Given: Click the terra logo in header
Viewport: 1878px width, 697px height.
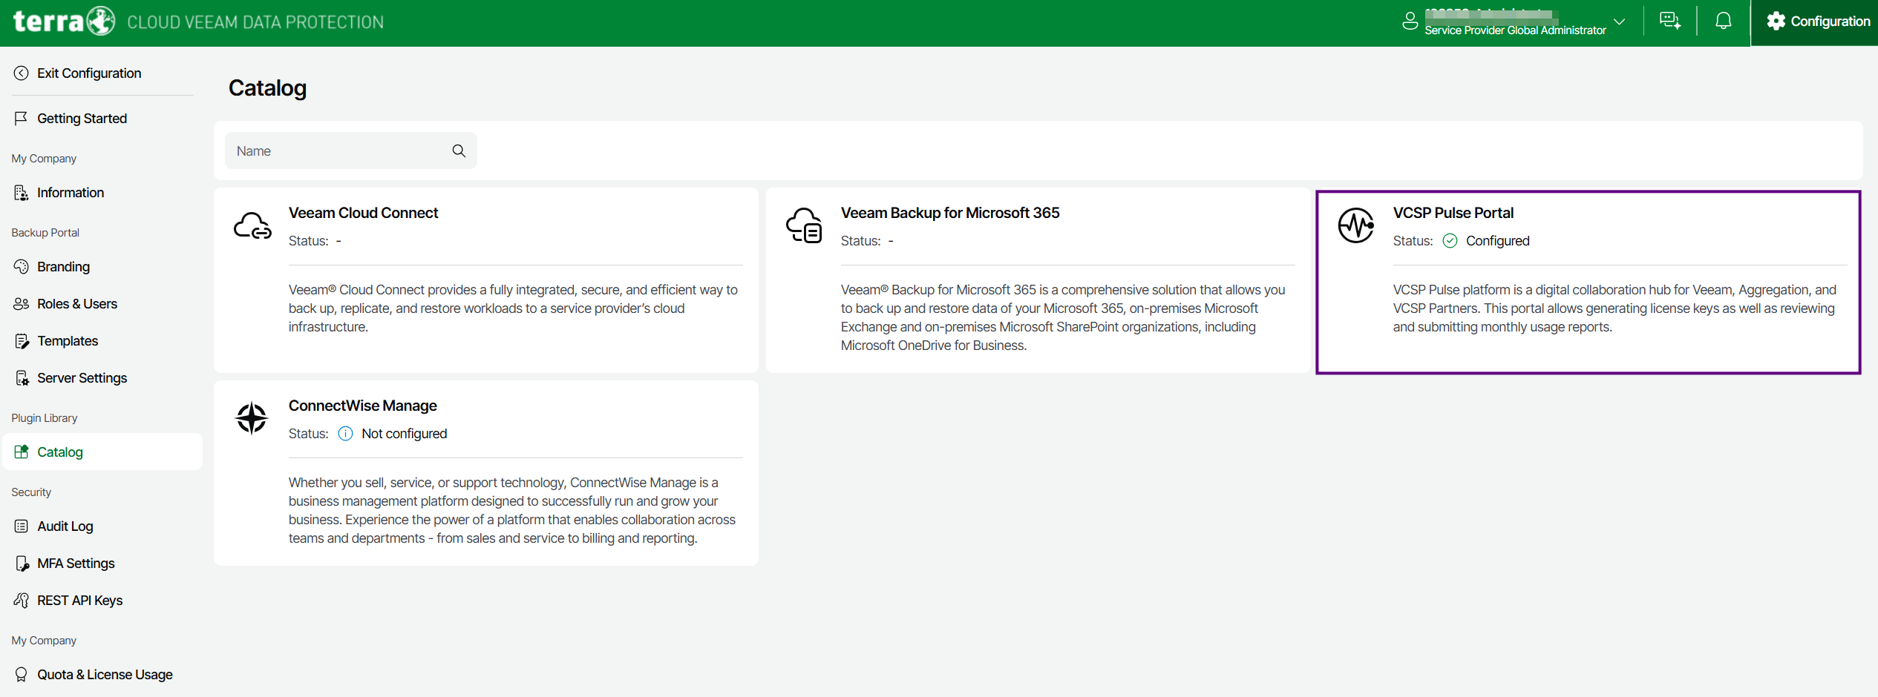Looking at the screenshot, I should (x=64, y=22).
